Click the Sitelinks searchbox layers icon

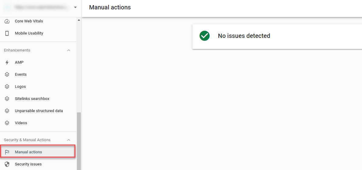click(7, 99)
